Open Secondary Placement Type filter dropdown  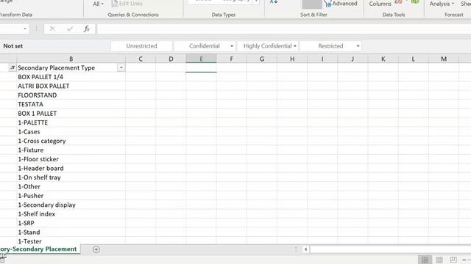pos(121,68)
